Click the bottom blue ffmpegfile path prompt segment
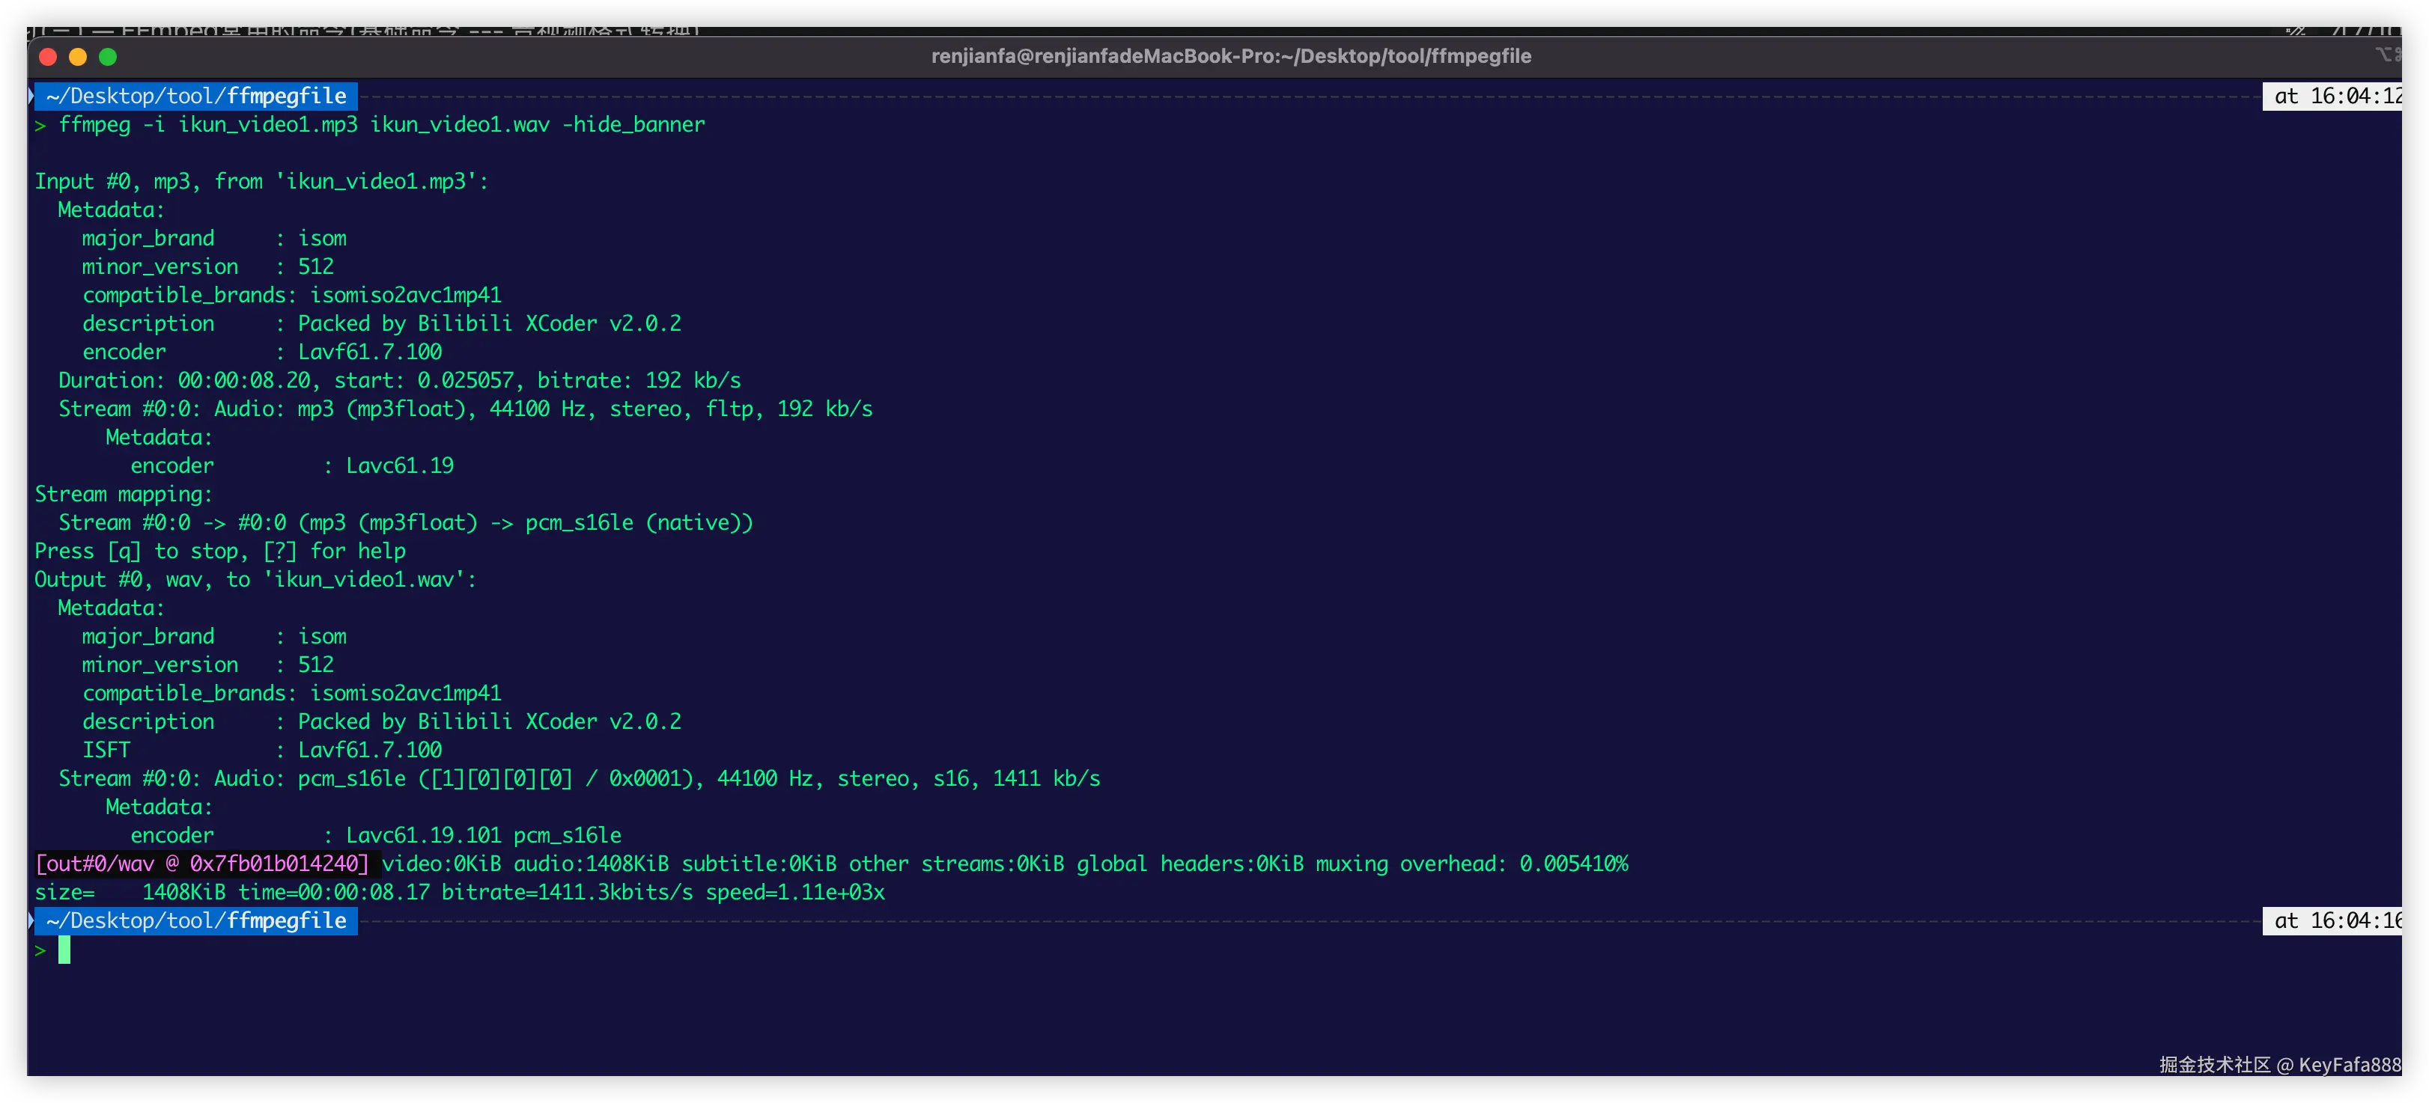This screenshot has height=1103, width=2429. click(x=196, y=921)
